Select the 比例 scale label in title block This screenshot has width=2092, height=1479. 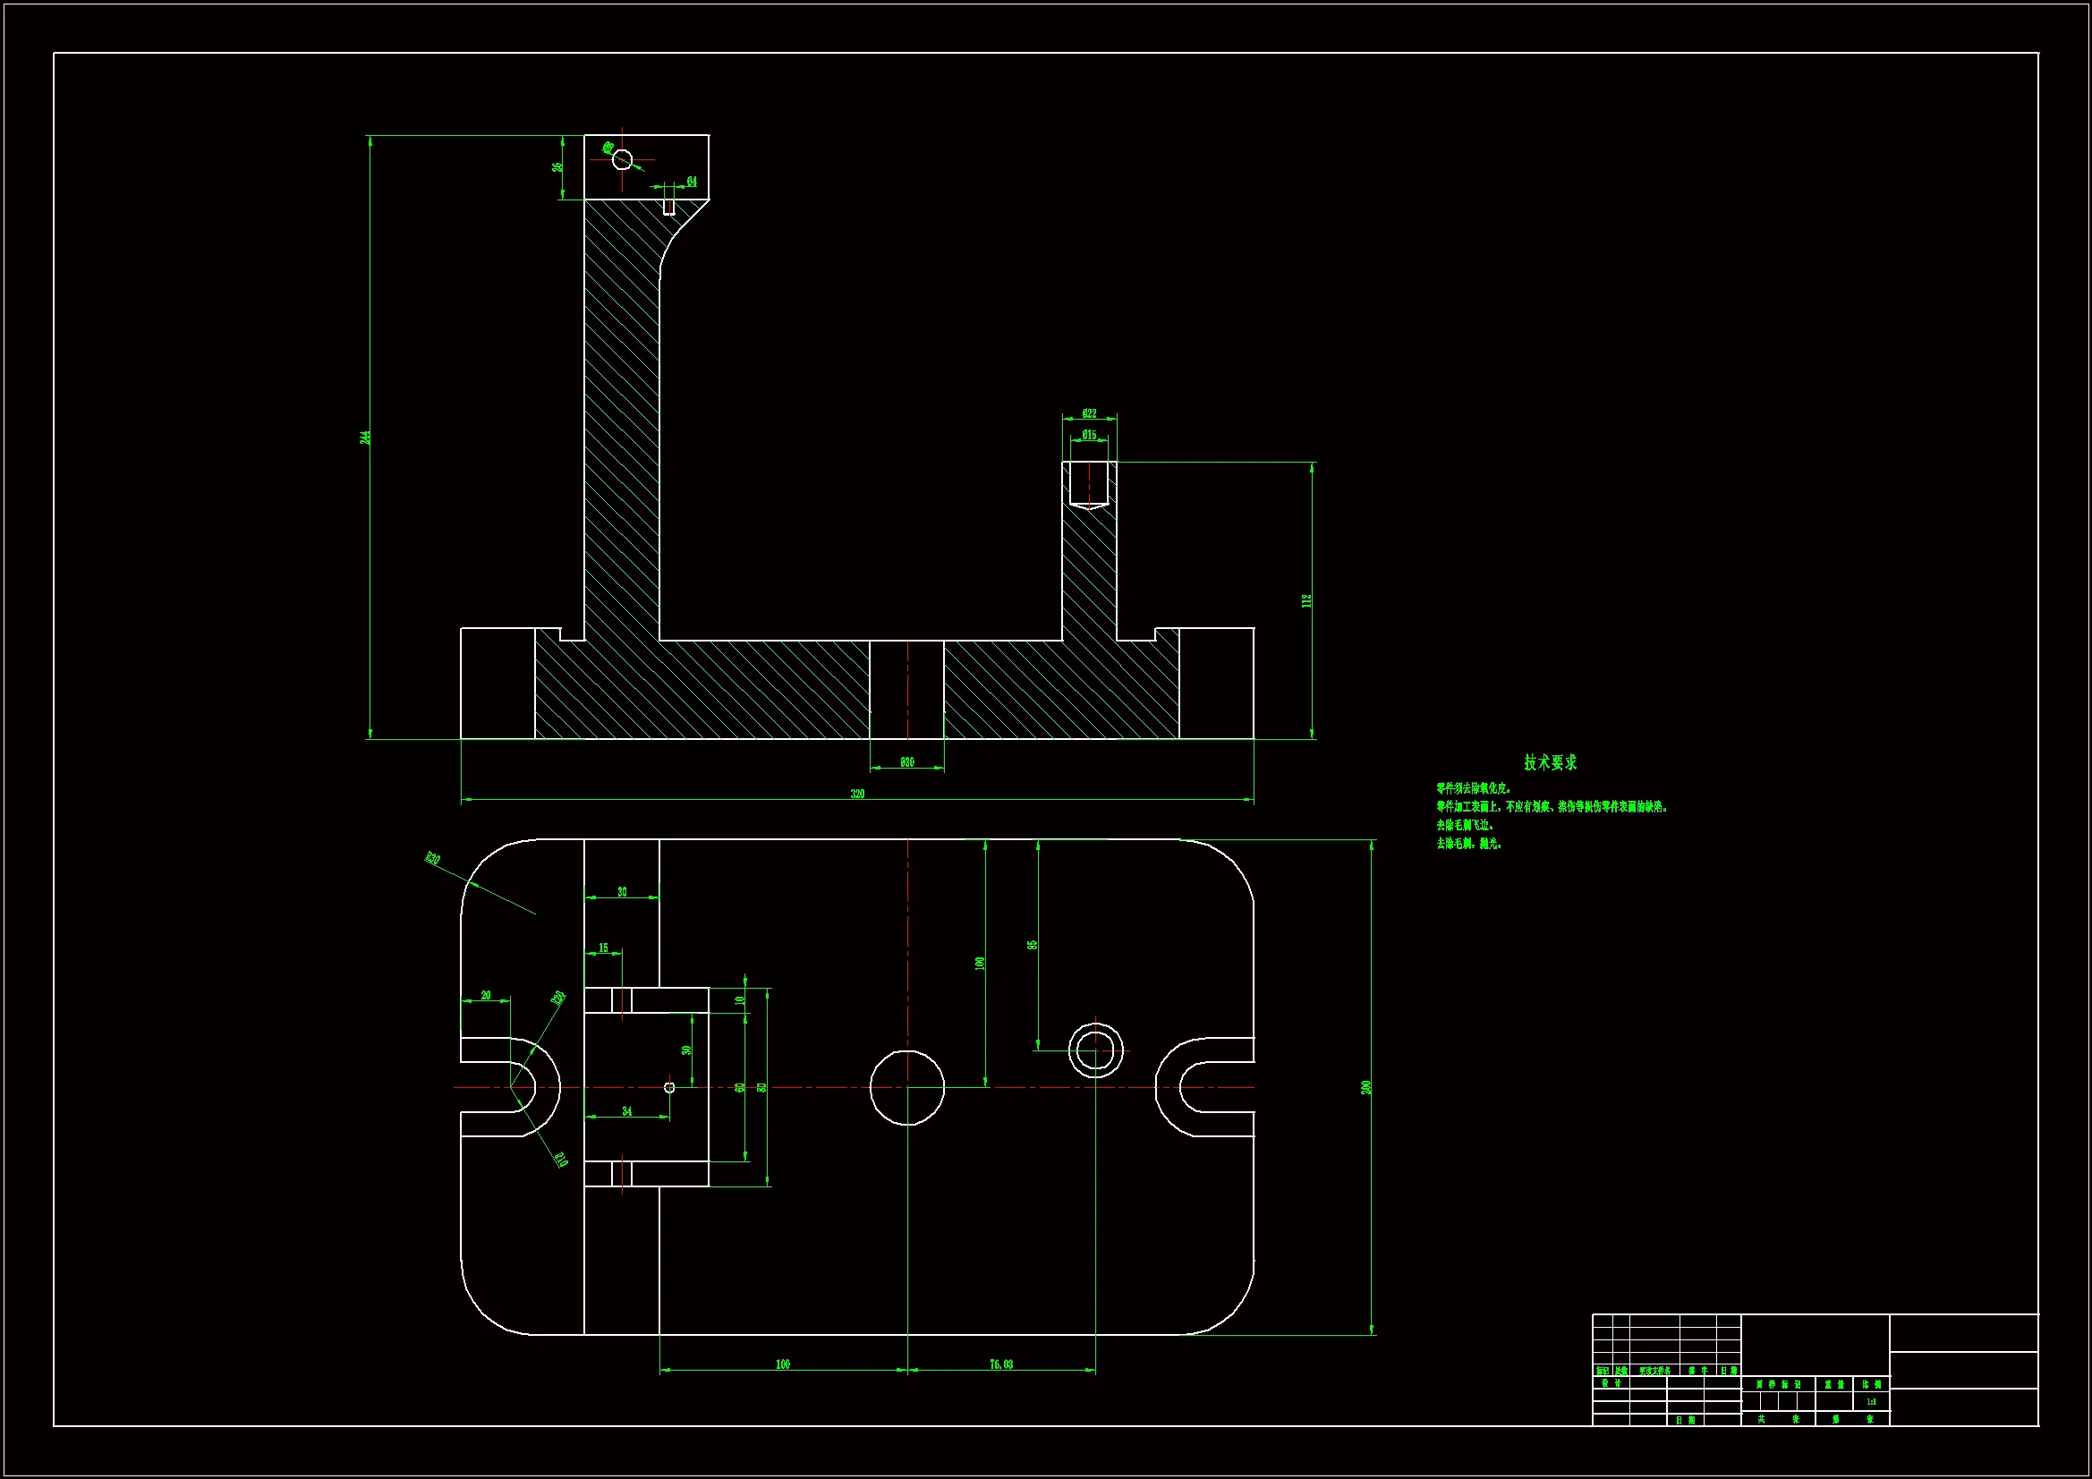[1872, 1384]
